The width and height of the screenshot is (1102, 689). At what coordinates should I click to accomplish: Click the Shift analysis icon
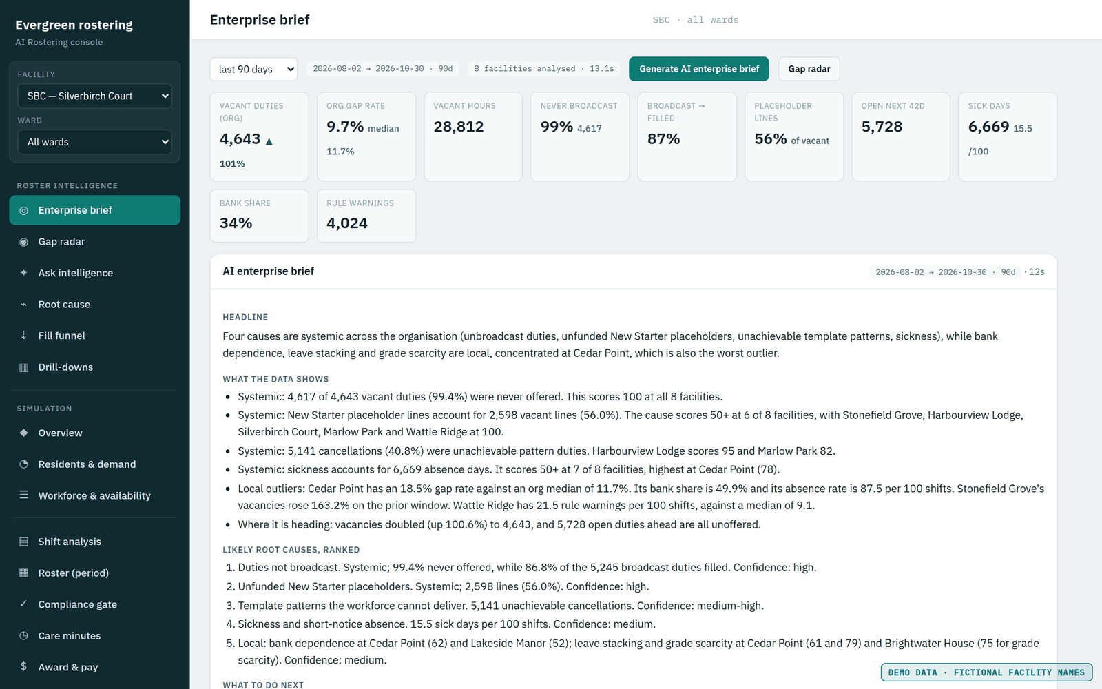point(23,542)
